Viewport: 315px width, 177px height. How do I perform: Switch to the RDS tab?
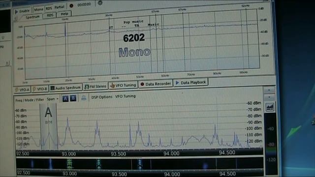tap(50, 15)
